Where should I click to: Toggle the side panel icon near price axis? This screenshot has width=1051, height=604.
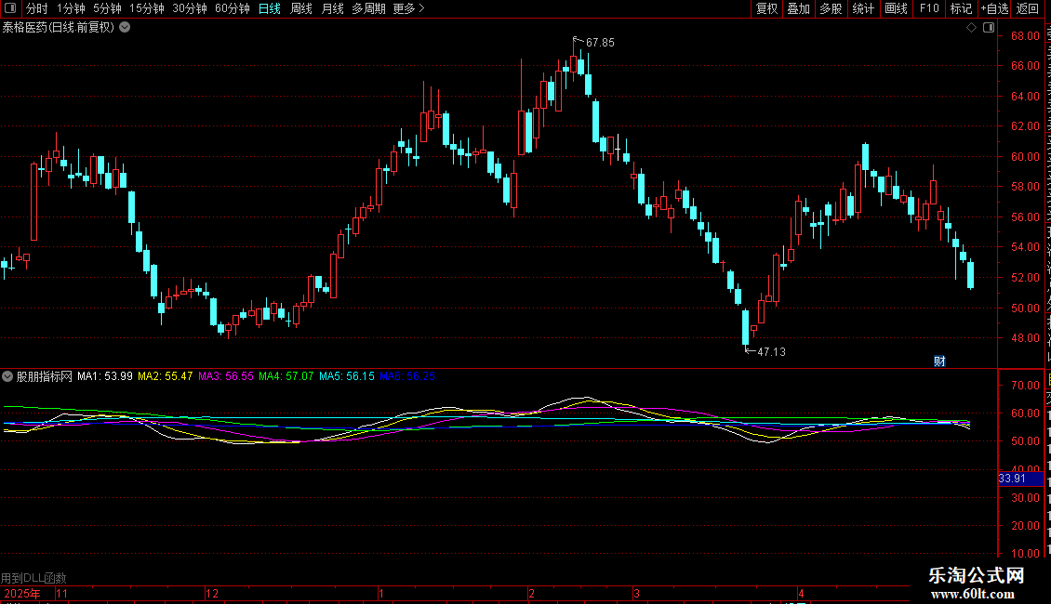(989, 28)
